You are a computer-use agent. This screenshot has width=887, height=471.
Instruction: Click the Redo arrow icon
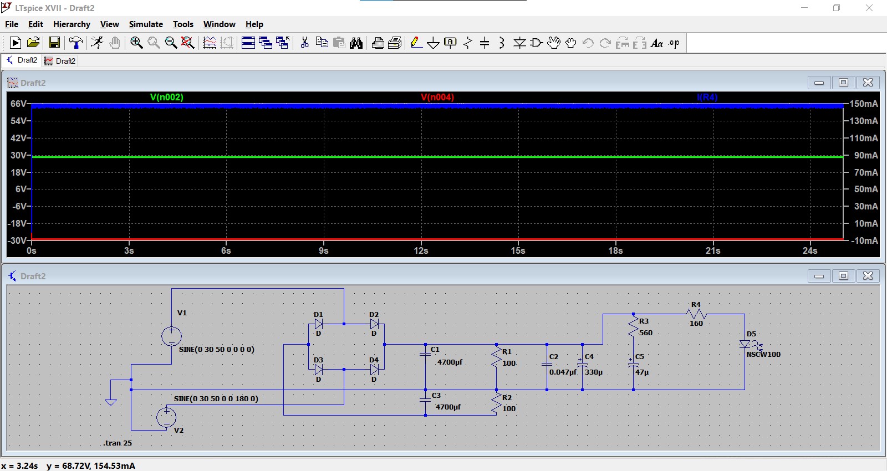click(605, 43)
